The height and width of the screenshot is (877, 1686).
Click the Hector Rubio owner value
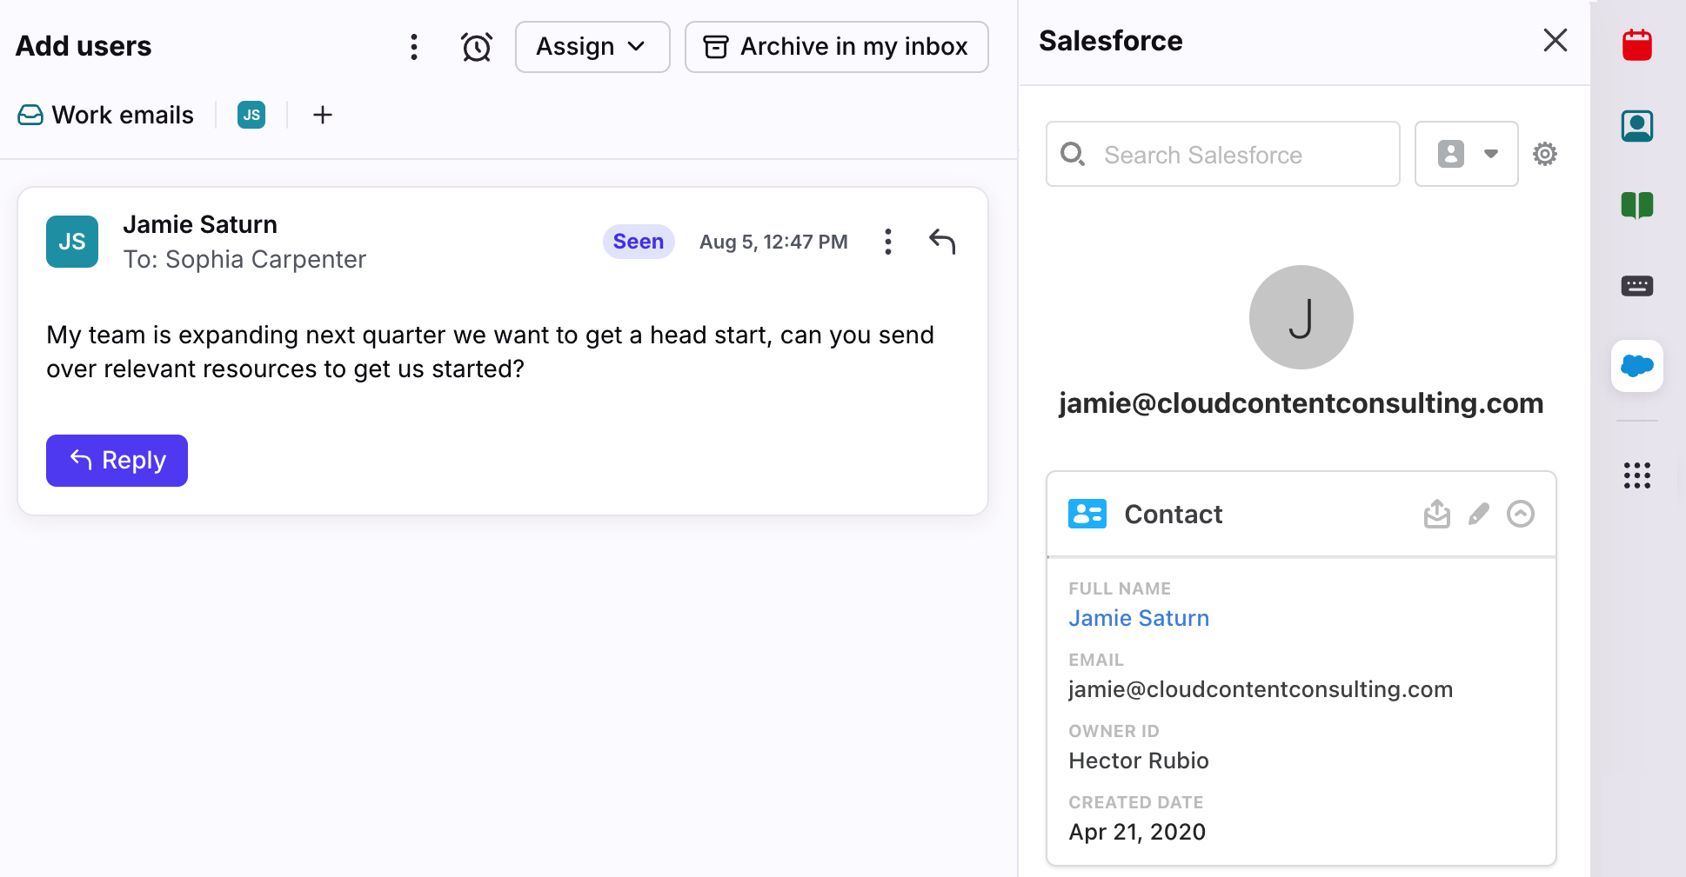[x=1139, y=761]
